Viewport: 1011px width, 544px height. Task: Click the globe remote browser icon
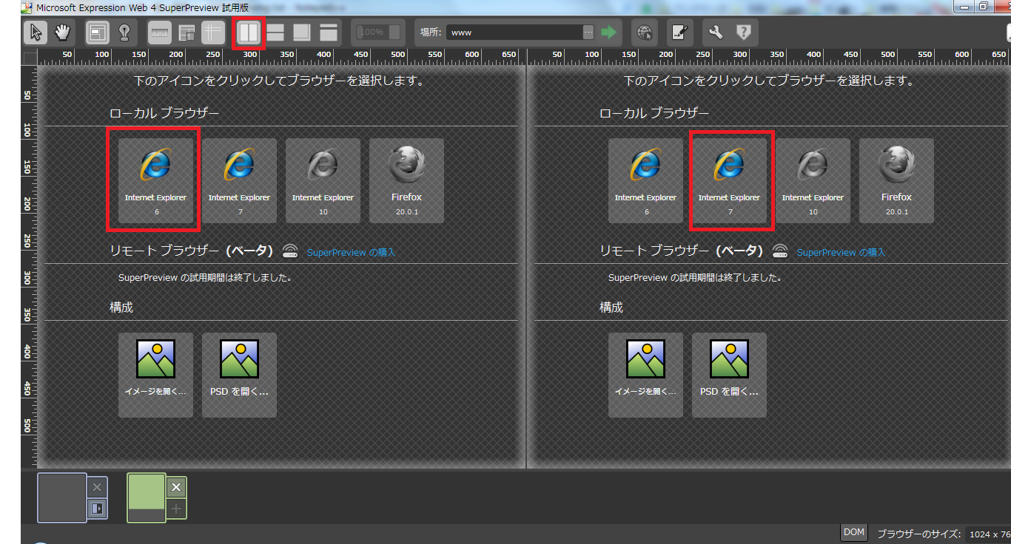pyautogui.click(x=645, y=33)
